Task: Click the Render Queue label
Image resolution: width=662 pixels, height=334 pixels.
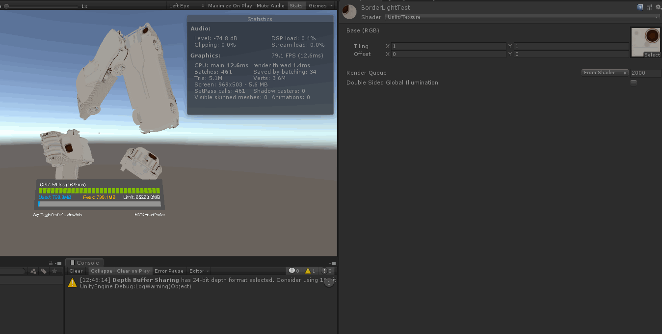Action: click(x=367, y=73)
